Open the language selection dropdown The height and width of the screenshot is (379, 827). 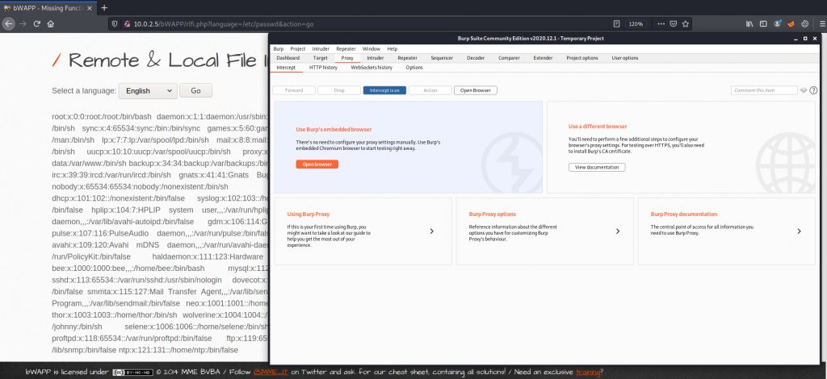[x=147, y=91]
